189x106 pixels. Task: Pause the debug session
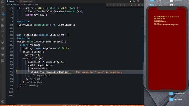110,5
